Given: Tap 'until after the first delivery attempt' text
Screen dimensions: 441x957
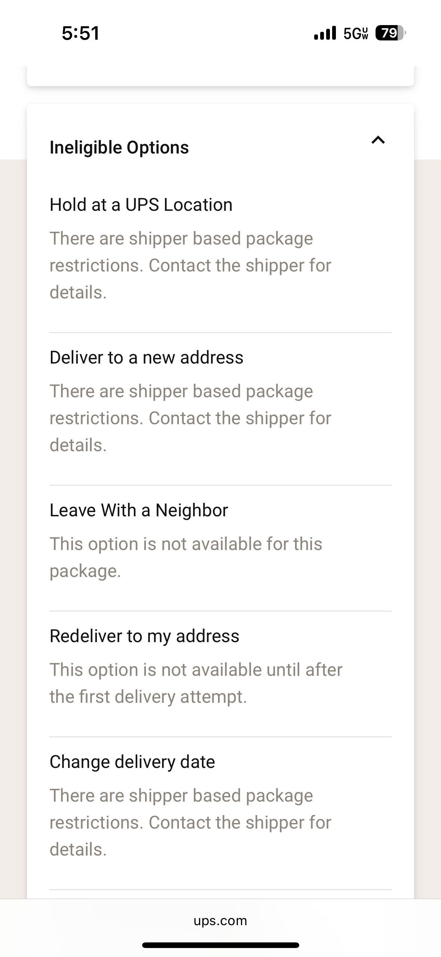Looking at the screenshot, I should coord(196,683).
